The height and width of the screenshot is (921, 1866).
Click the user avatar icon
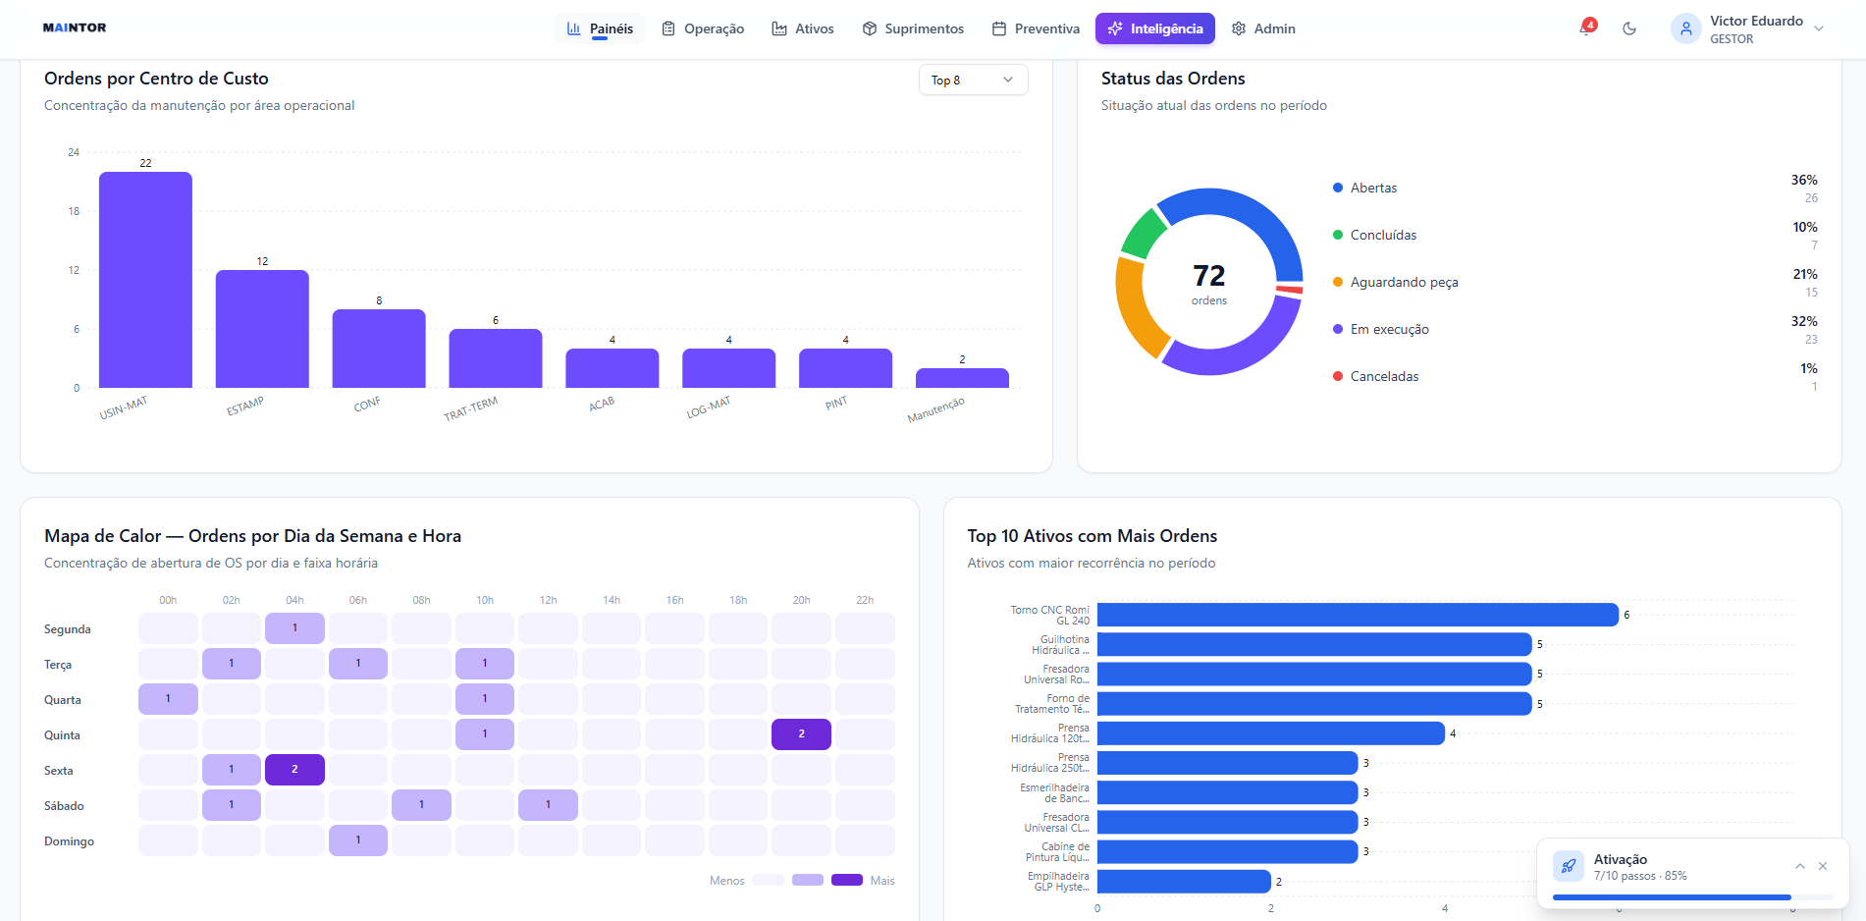pyautogui.click(x=1685, y=28)
